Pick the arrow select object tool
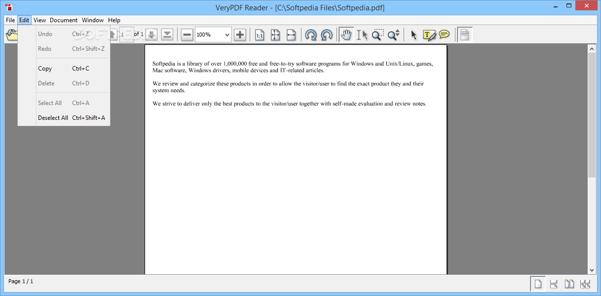Viewport: 601px width, 296px height. pyautogui.click(x=413, y=35)
